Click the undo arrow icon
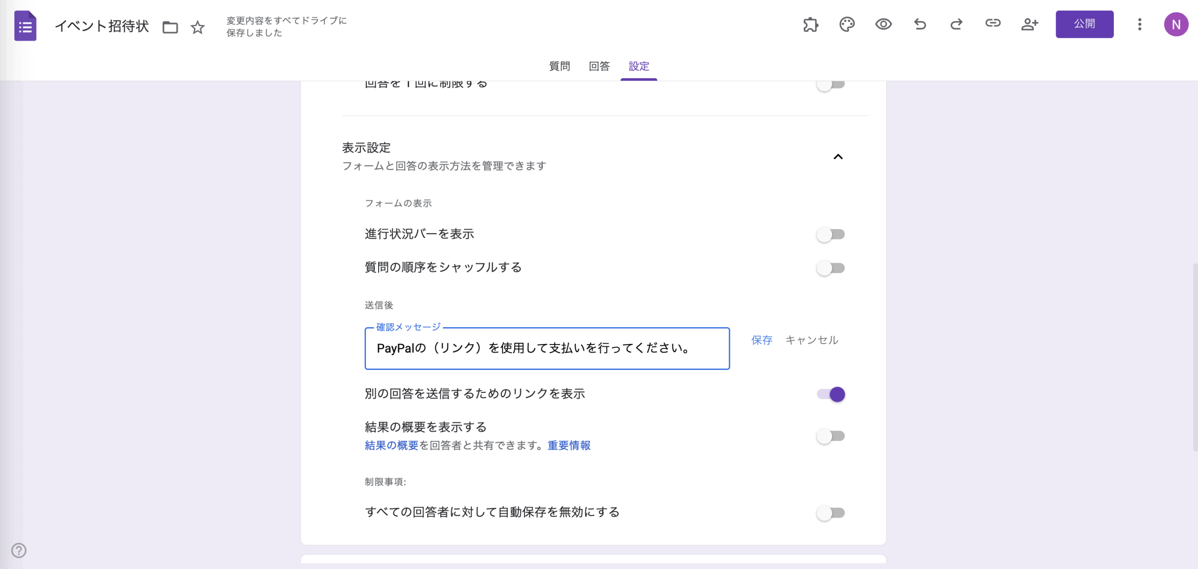Viewport: 1198px width, 569px height. [x=920, y=24]
